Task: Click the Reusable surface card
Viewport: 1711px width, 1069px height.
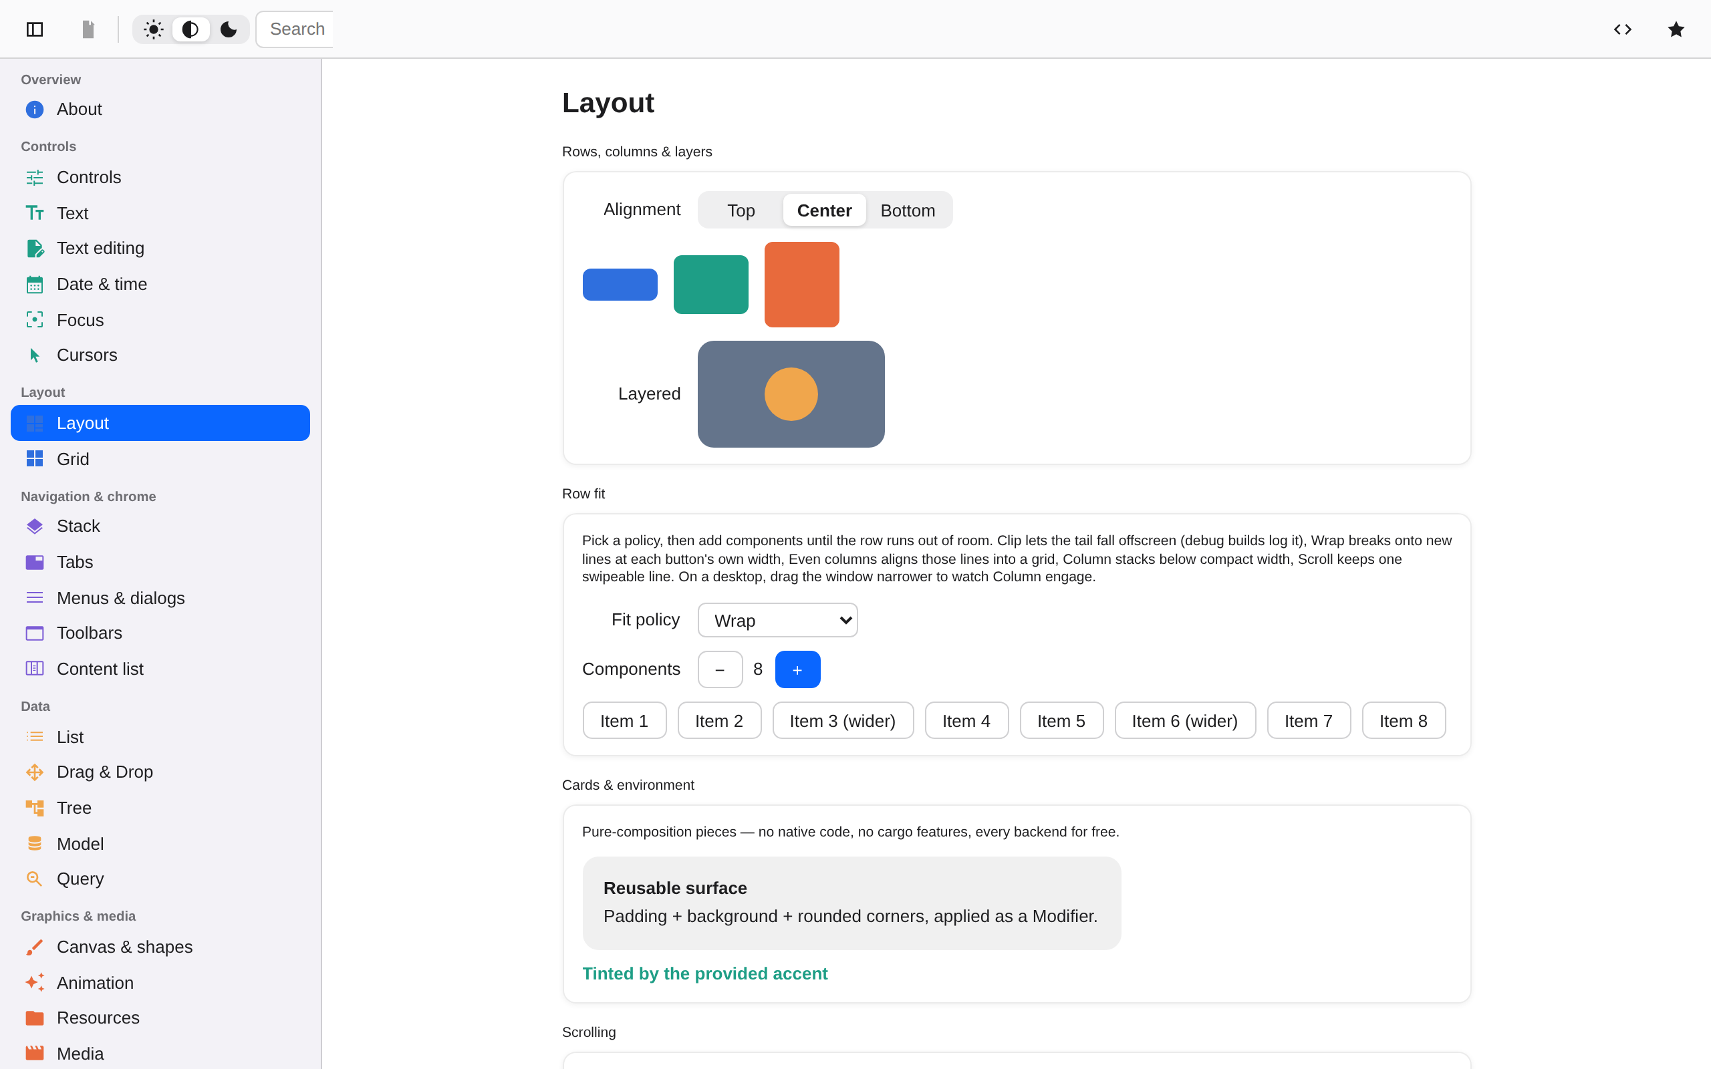Action: click(x=851, y=903)
